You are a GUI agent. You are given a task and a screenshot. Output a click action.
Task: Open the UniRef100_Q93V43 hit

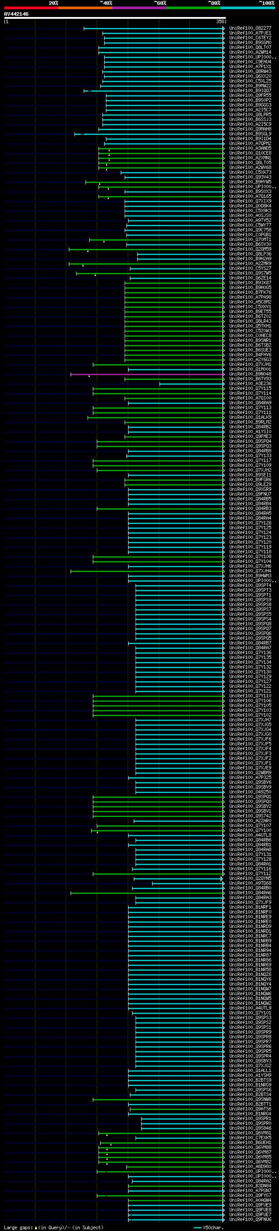pos(250,177)
